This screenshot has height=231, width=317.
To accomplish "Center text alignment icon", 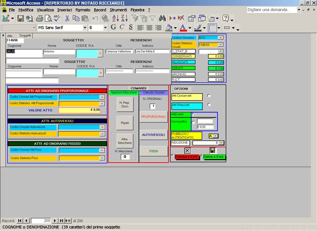I will tap(150, 27).
